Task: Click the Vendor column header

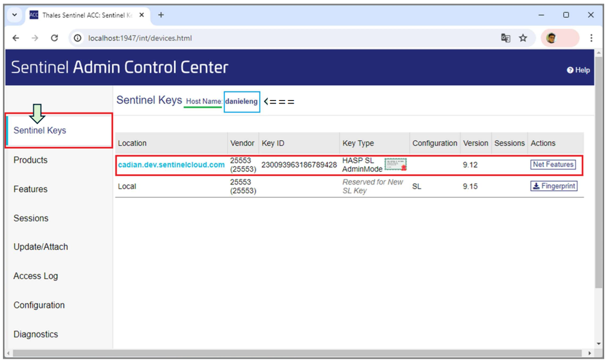Action: coord(242,143)
